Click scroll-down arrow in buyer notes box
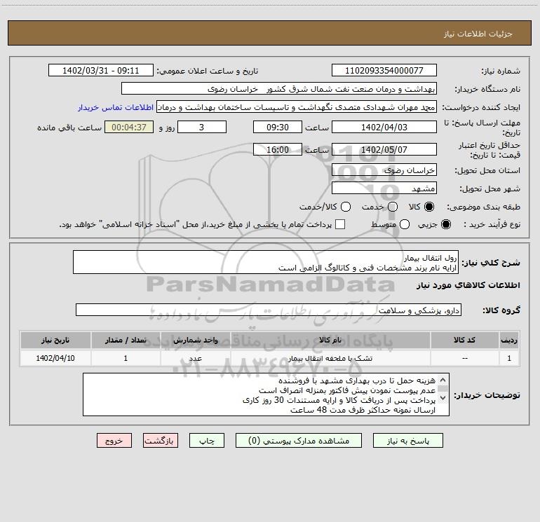Image resolution: width=540 pixels, height=522 pixels. 443,398
